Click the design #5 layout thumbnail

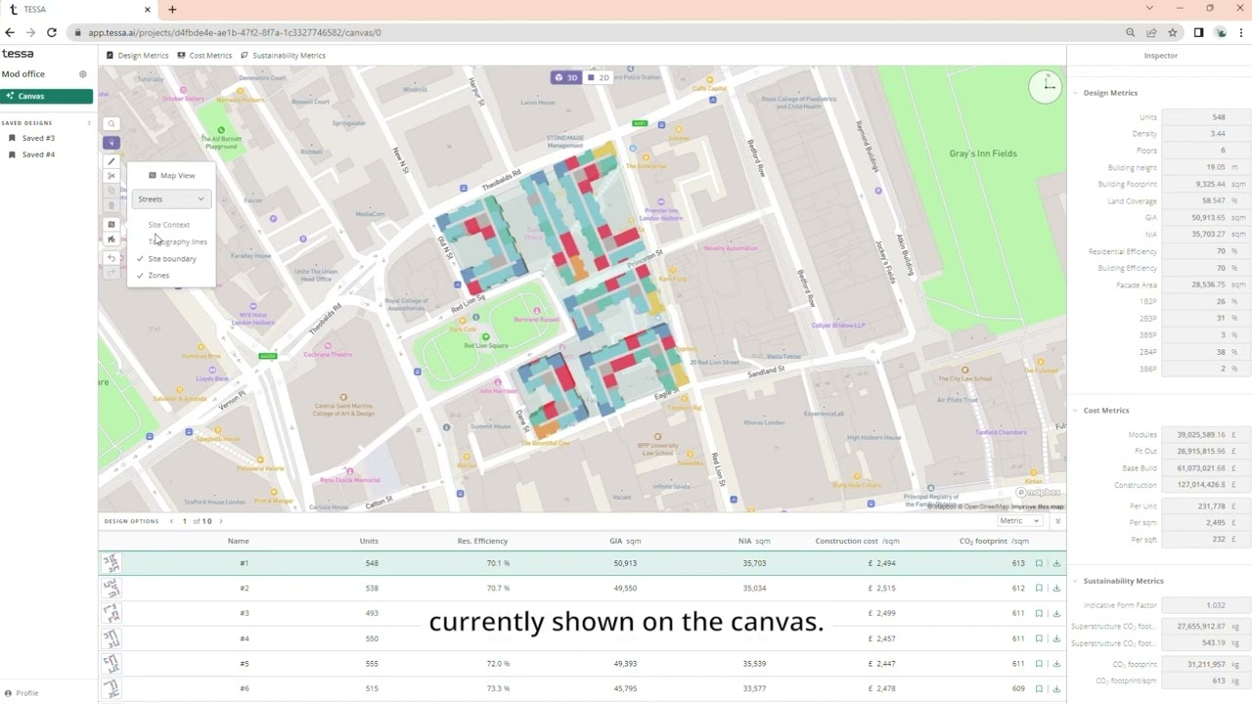(x=112, y=664)
